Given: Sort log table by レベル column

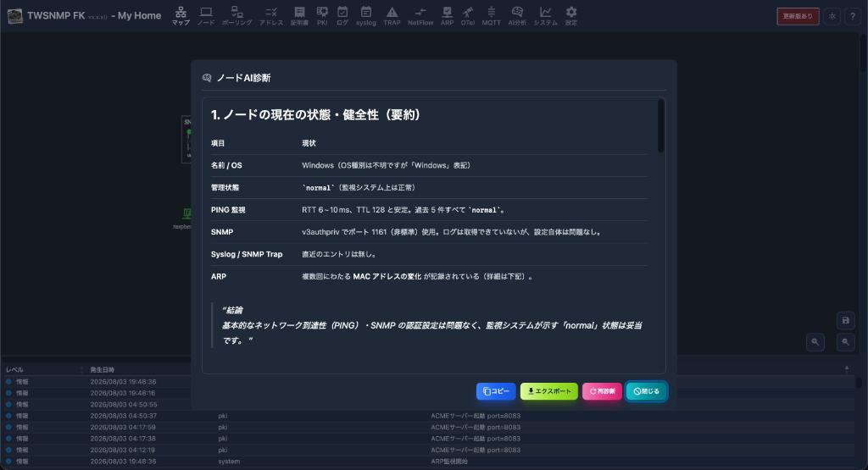Looking at the screenshot, I should tap(14, 369).
